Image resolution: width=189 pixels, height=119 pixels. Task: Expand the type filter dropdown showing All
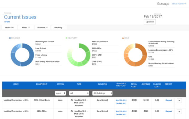pos(79,93)
